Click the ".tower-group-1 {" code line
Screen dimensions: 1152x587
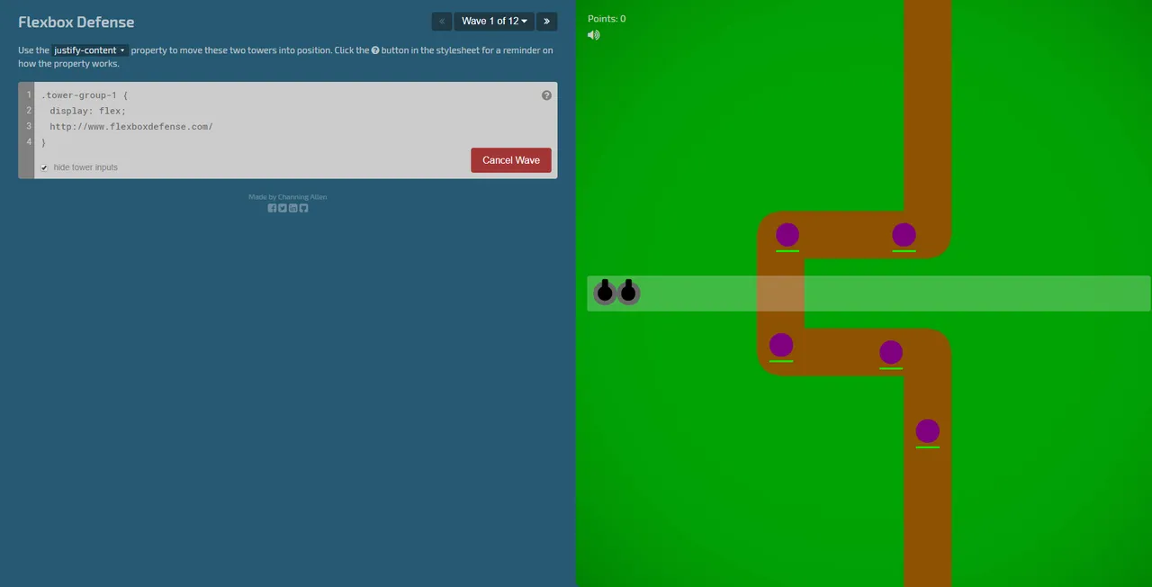coord(85,95)
